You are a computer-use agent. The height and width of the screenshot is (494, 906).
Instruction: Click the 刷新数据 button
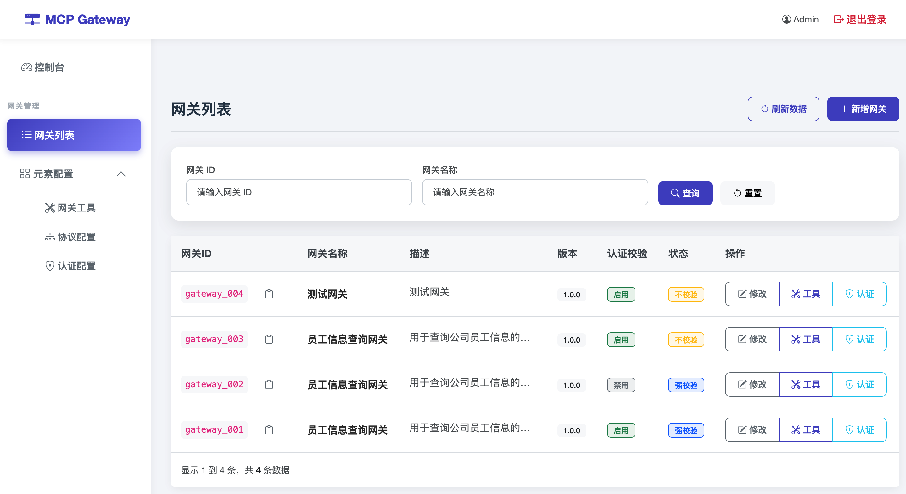[783, 109]
